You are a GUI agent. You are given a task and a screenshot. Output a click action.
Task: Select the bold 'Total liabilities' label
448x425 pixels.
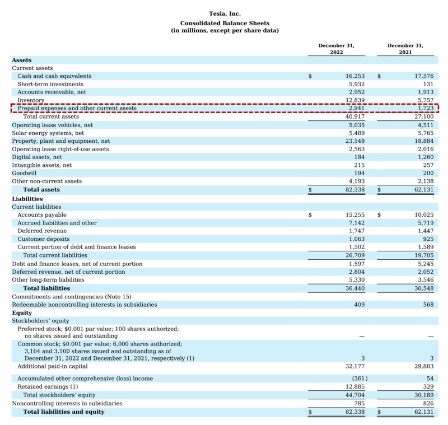tap(46, 288)
